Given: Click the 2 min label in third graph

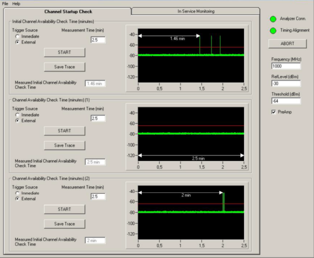Looking at the screenshot, I should point(186,195).
